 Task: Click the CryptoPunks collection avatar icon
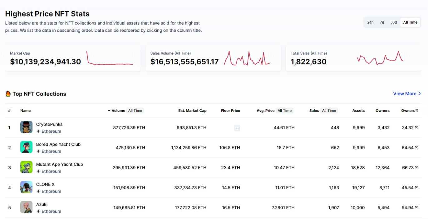click(x=26, y=127)
